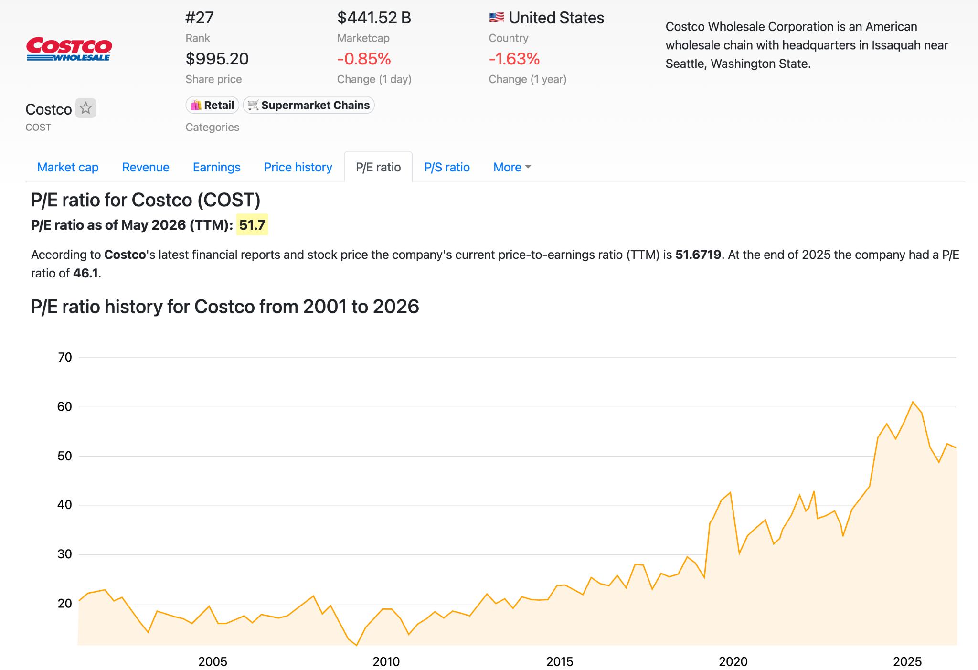978x670 pixels.
Task: Click the -0.85% one-day change value
Action: (x=364, y=59)
